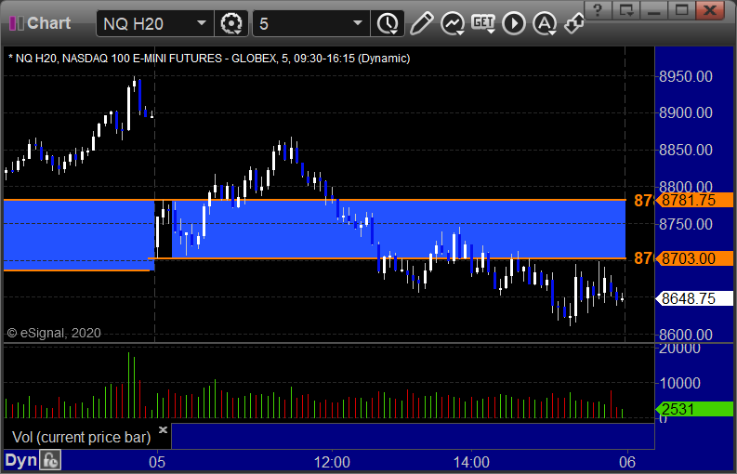Click the 8850.00 price axis label
Viewport: 737px width, 474px height.
pyautogui.click(x=686, y=150)
